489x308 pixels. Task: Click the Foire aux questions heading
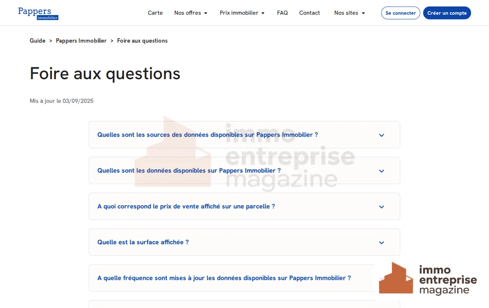coord(105,73)
